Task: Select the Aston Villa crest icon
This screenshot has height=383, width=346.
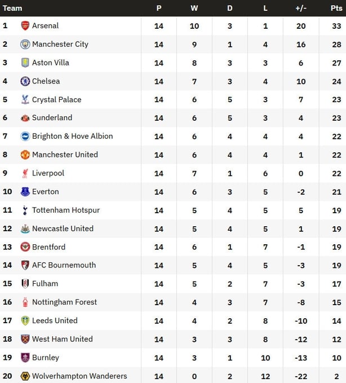Action: (x=25, y=63)
